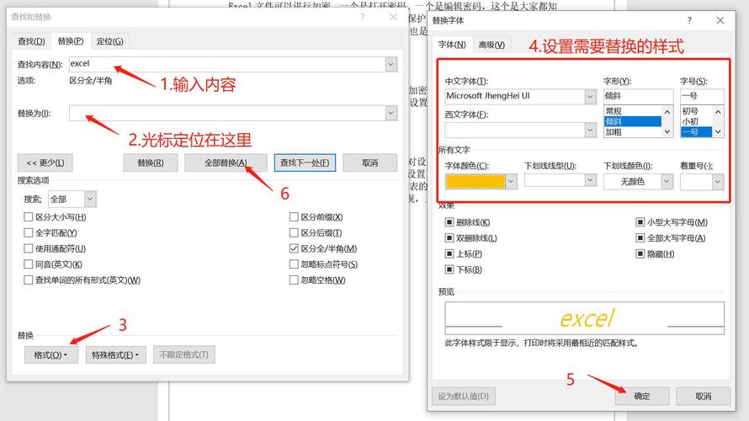
Task: Click the 全部替换(A) button
Action: click(x=226, y=163)
